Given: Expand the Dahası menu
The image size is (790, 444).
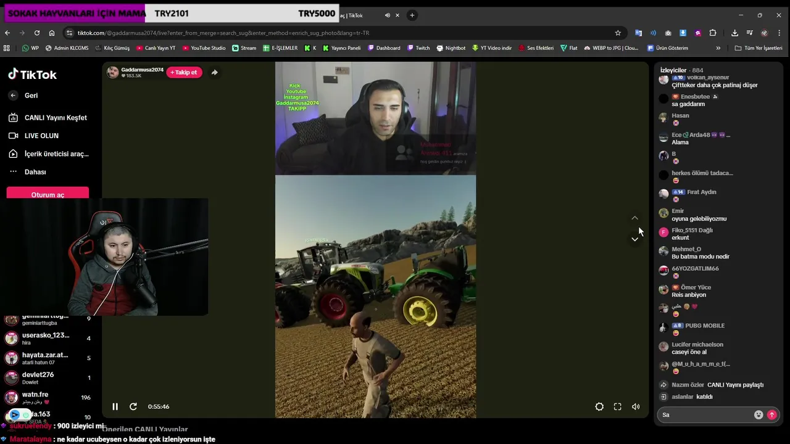Looking at the screenshot, I should point(27,172).
